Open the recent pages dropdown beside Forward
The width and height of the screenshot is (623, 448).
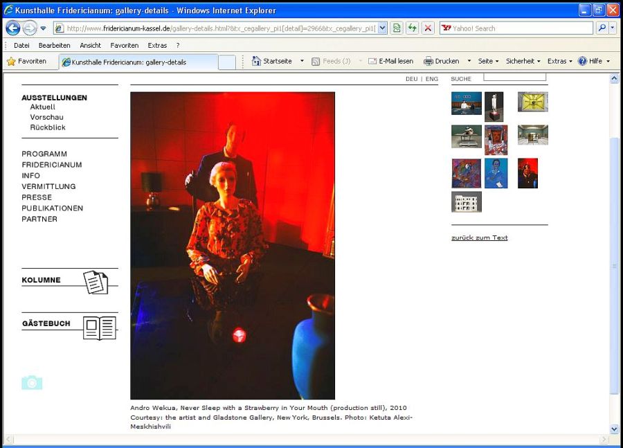[x=44, y=28]
